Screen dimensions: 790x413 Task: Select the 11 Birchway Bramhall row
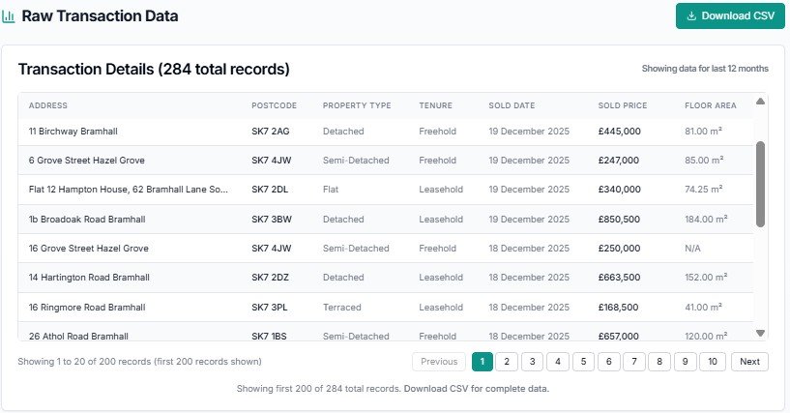tap(73, 131)
